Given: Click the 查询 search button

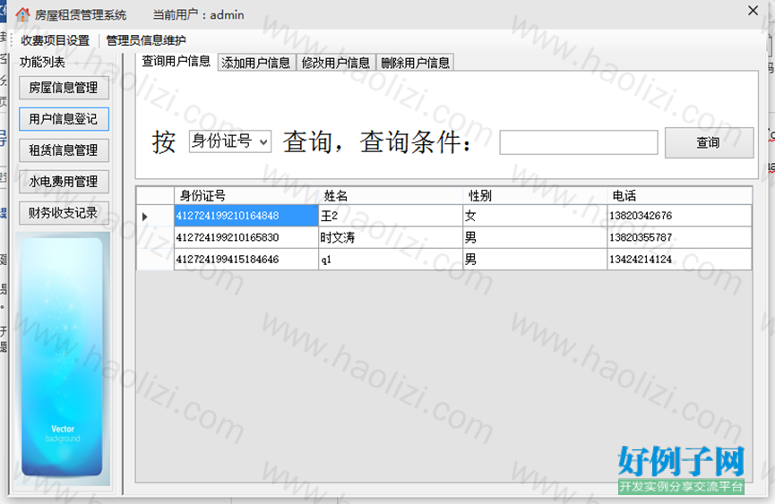Looking at the screenshot, I should click(709, 142).
